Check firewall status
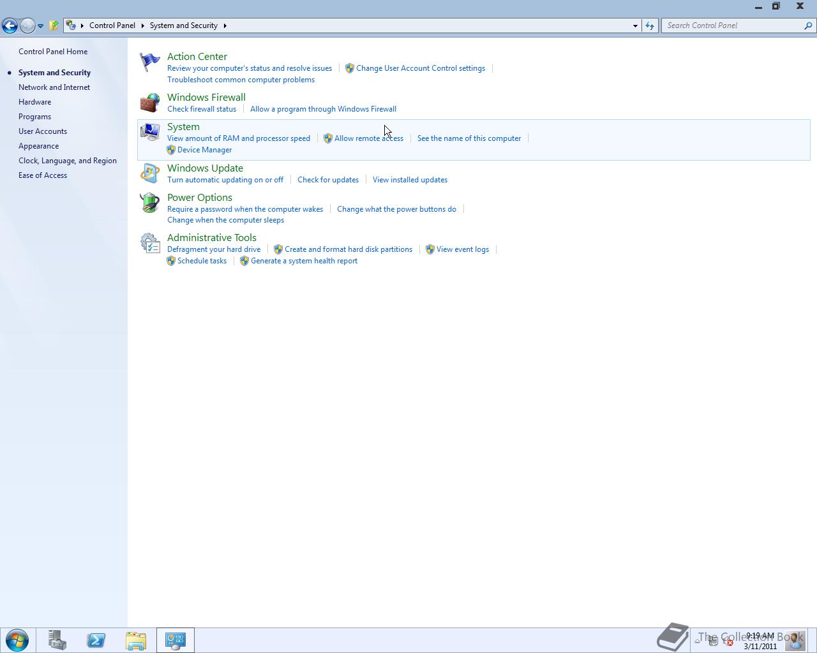The image size is (817, 653). click(x=202, y=109)
